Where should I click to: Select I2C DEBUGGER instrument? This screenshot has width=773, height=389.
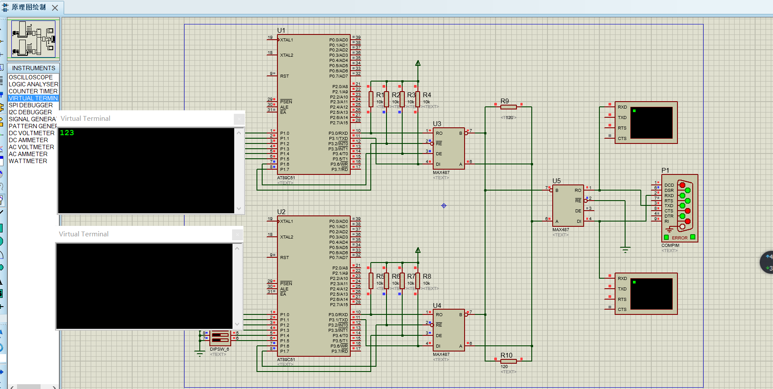pyautogui.click(x=31, y=112)
